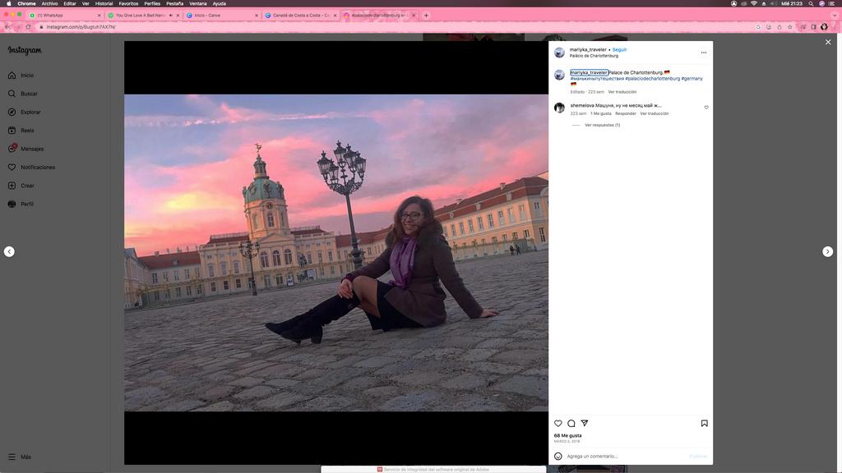Click the Instagram logo

(24, 50)
